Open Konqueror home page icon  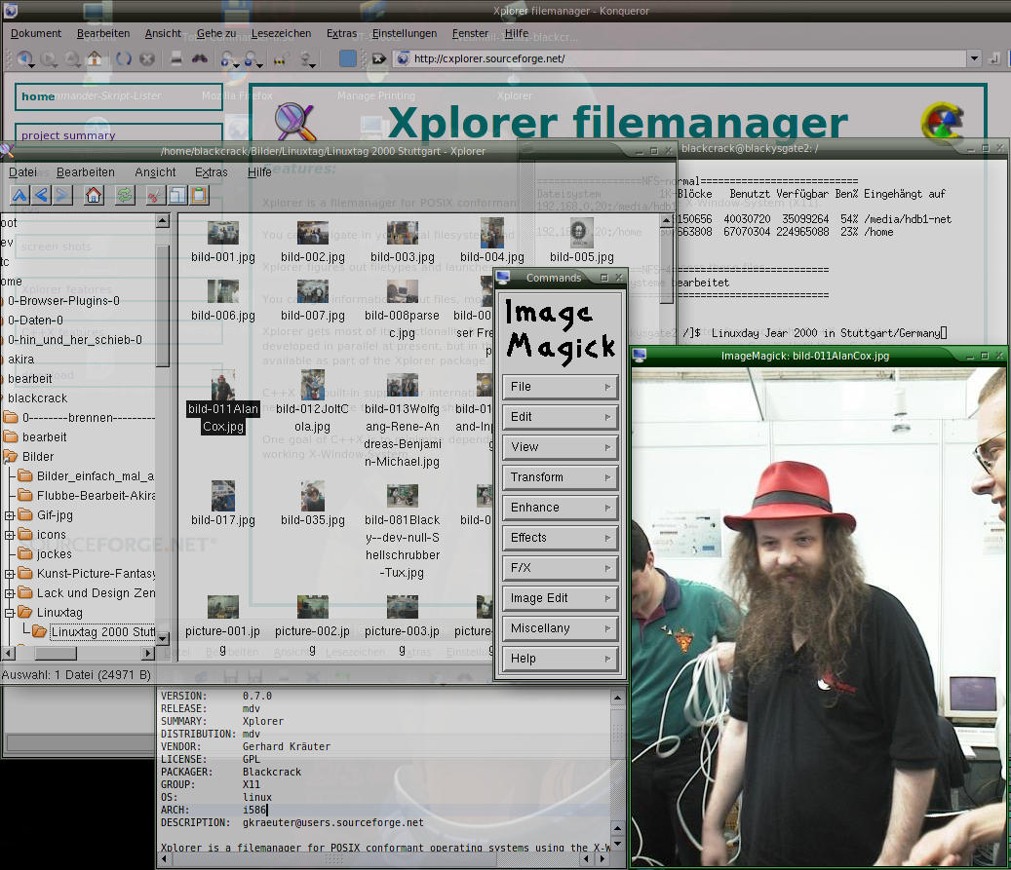(95, 58)
